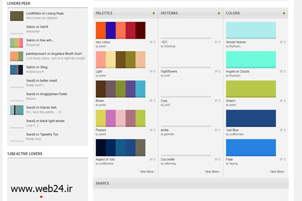Open comments icon for Nightflowers pattern
Image resolution: width=302 pixels, height=201 pixels.
(x=216, y=71)
